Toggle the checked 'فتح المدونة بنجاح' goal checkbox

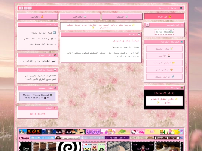55,32
